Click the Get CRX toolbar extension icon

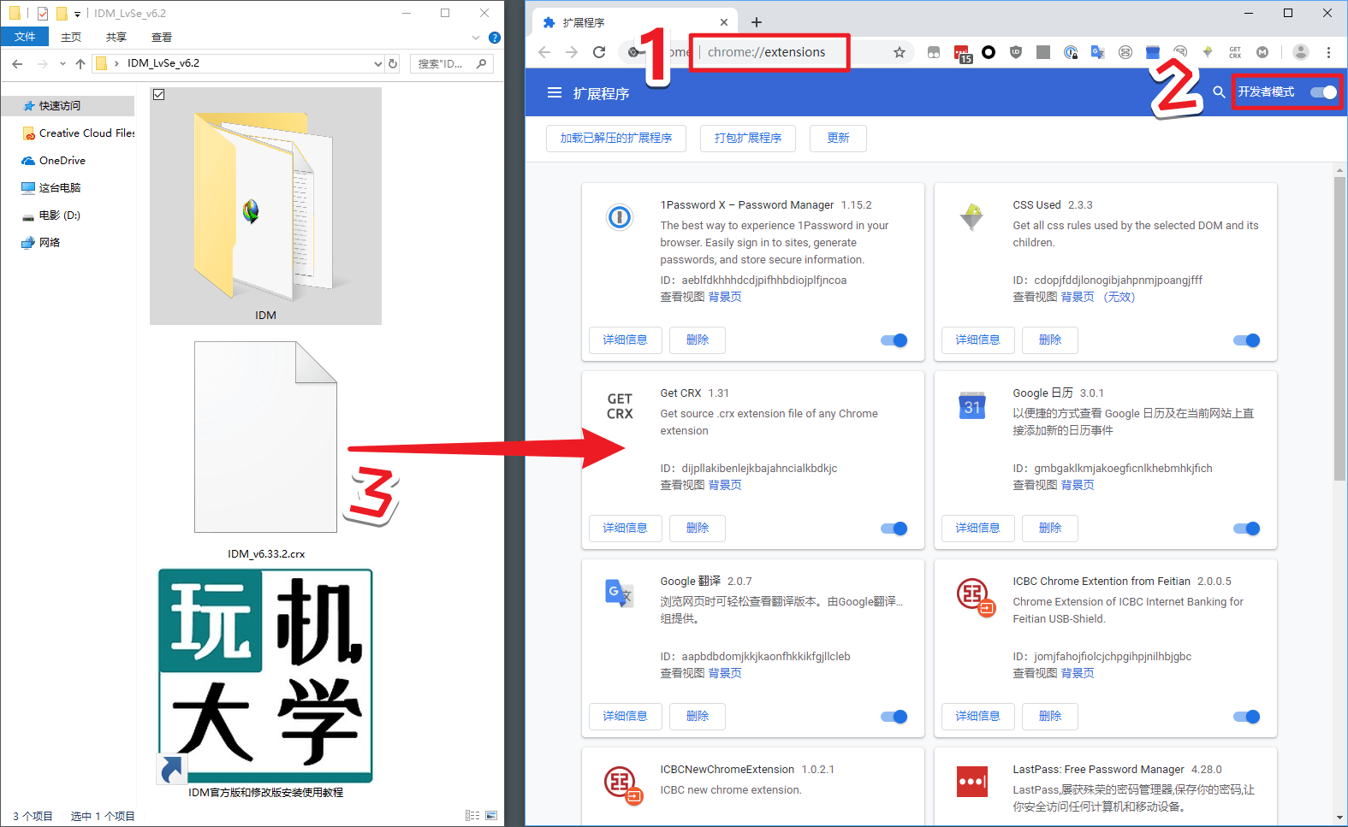pyautogui.click(x=1235, y=52)
